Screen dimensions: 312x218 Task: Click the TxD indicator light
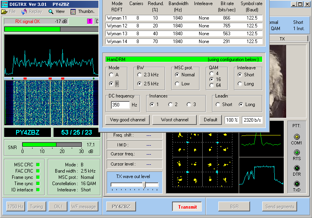pos(297,184)
